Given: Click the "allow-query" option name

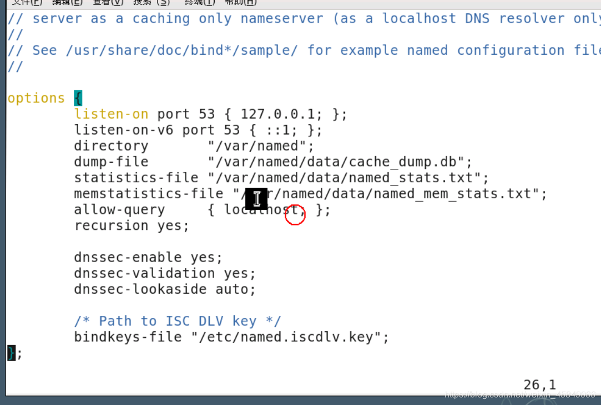Looking at the screenshot, I should click(119, 210).
